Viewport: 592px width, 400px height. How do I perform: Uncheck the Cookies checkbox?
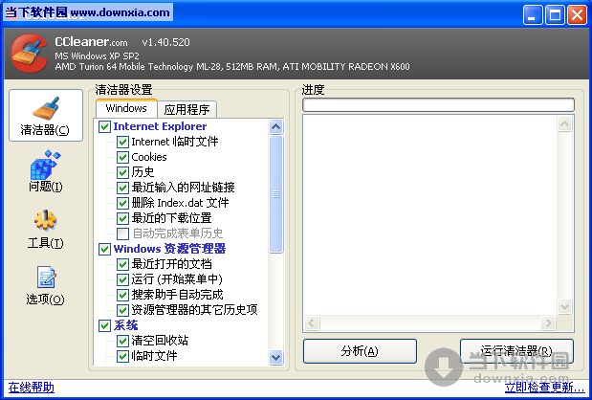122,157
